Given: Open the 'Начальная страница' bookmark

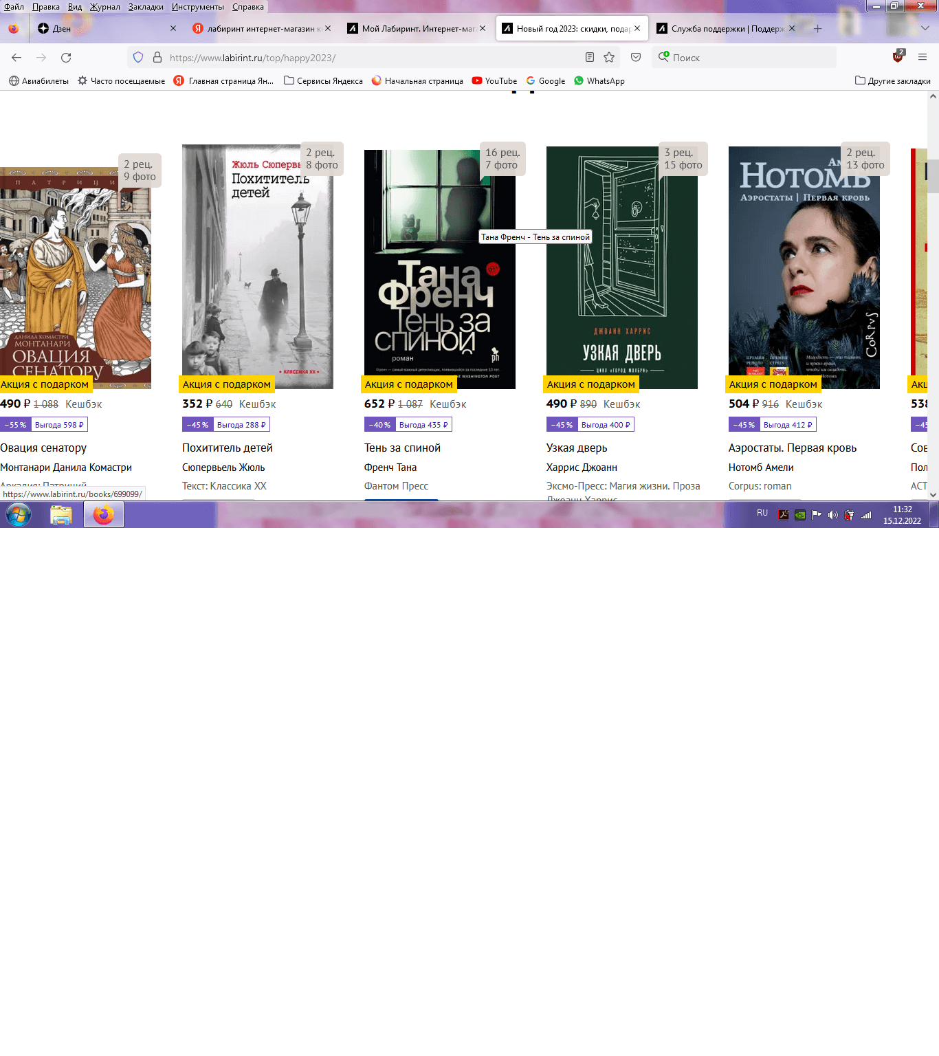Looking at the screenshot, I should click(417, 81).
